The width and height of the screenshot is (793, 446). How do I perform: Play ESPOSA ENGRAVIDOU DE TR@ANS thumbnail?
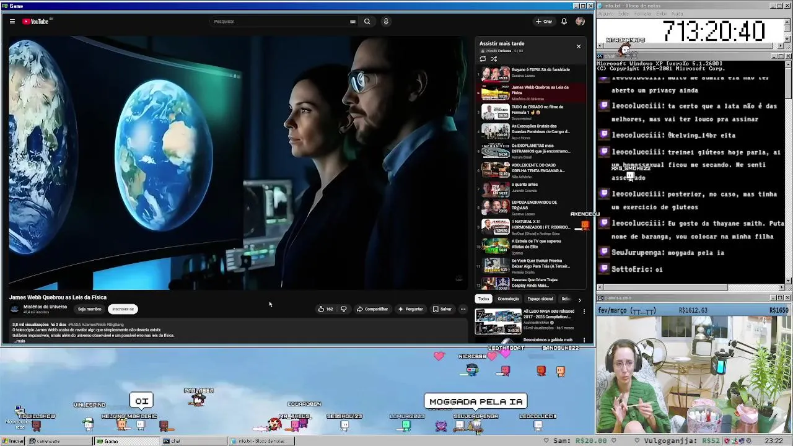[x=496, y=207]
